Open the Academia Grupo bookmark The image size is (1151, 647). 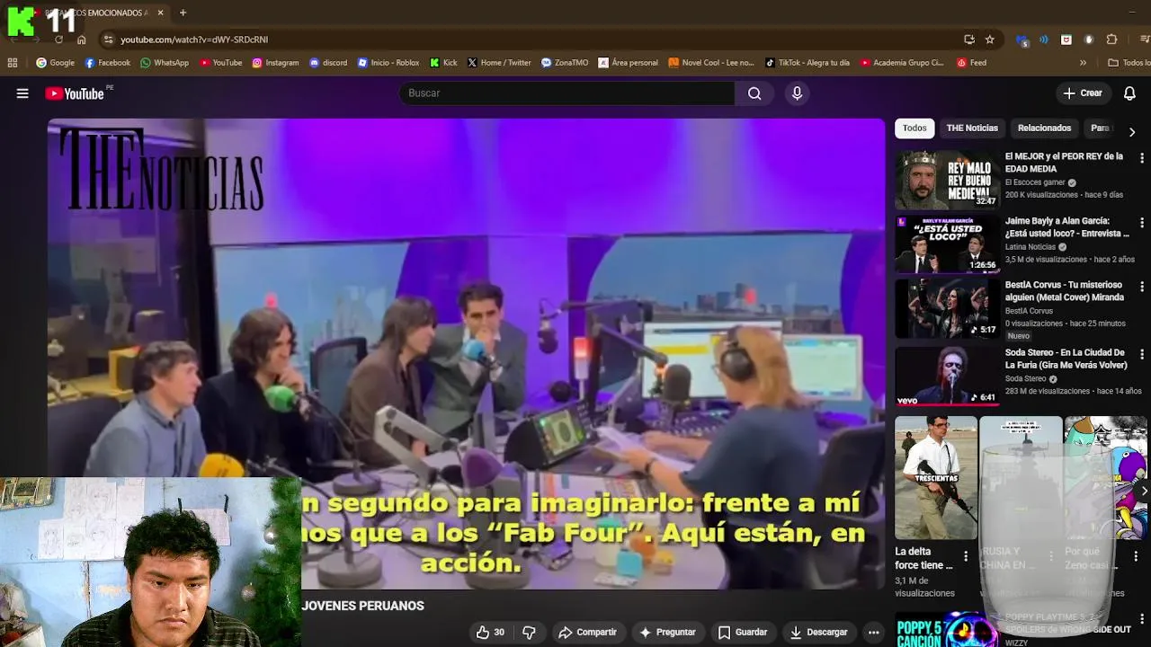coord(902,63)
